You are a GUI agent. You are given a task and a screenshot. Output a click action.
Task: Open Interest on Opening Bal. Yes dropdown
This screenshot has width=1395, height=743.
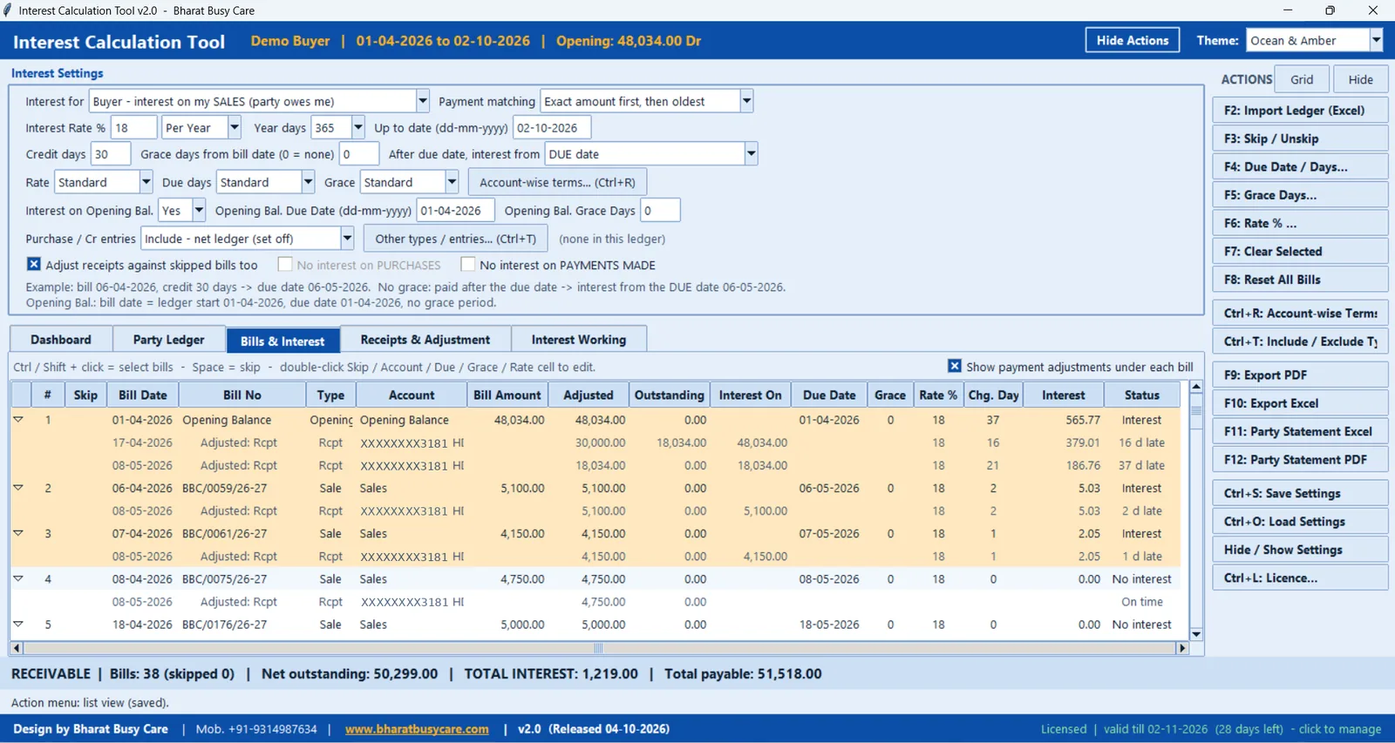(x=199, y=210)
